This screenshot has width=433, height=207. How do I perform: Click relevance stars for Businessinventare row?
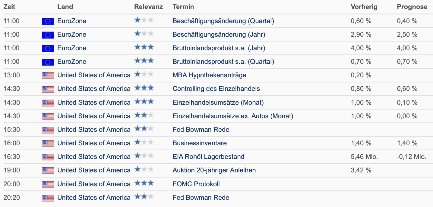(144, 142)
